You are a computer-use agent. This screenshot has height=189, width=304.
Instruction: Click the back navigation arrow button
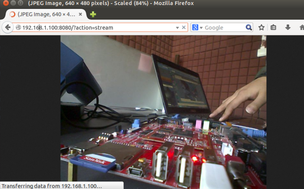(x=7, y=27)
